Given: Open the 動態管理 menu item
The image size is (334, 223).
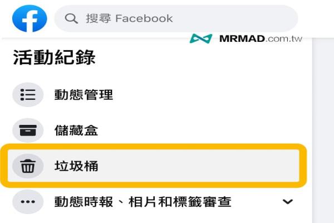Looking at the screenshot, I should pos(83,95).
